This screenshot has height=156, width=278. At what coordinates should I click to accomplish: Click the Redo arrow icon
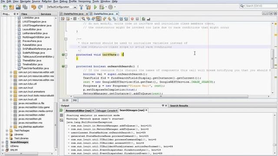click(40, 7)
